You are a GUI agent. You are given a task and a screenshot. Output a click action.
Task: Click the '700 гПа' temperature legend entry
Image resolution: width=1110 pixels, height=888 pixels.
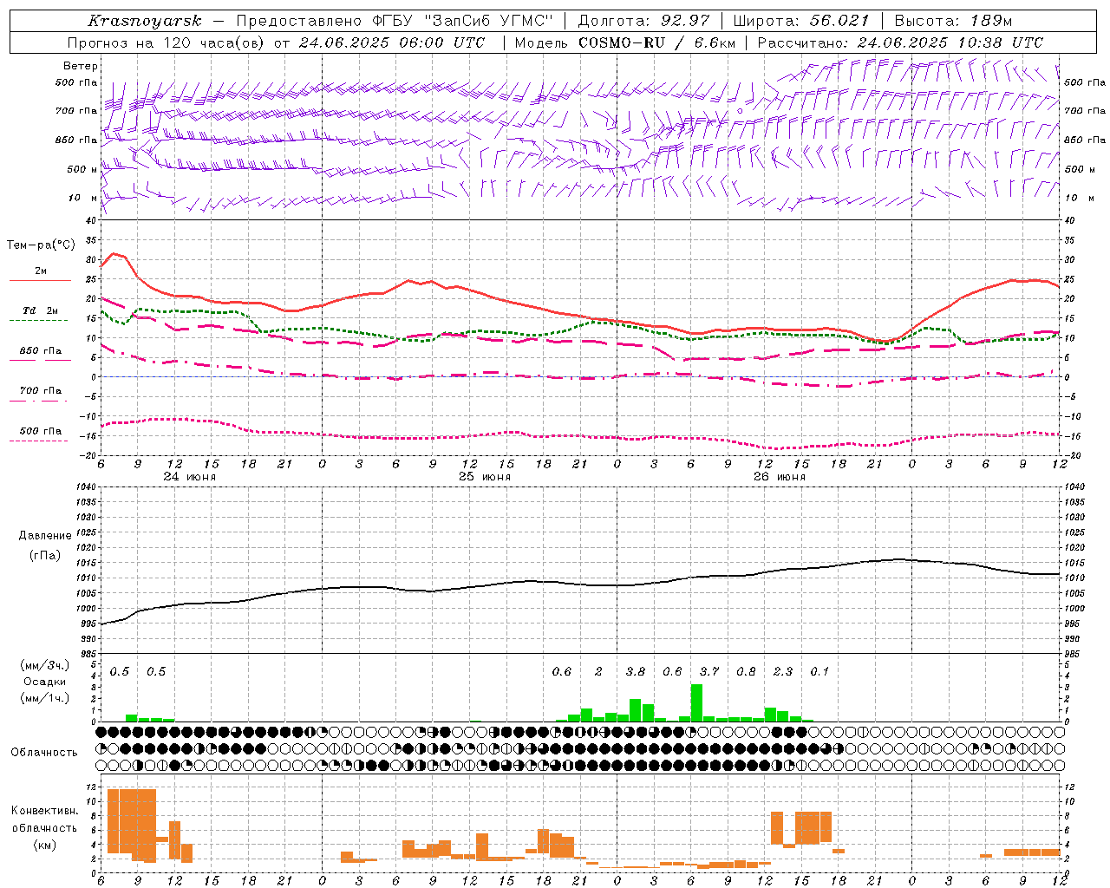pos(41,391)
